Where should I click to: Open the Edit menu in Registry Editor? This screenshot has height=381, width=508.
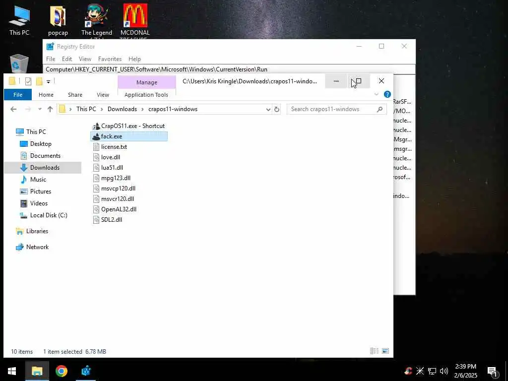coord(67,59)
